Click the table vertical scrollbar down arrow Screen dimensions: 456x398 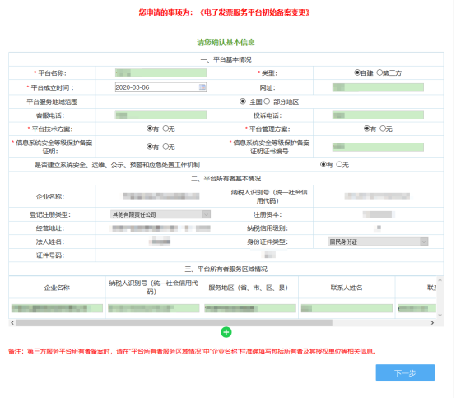coord(440,315)
